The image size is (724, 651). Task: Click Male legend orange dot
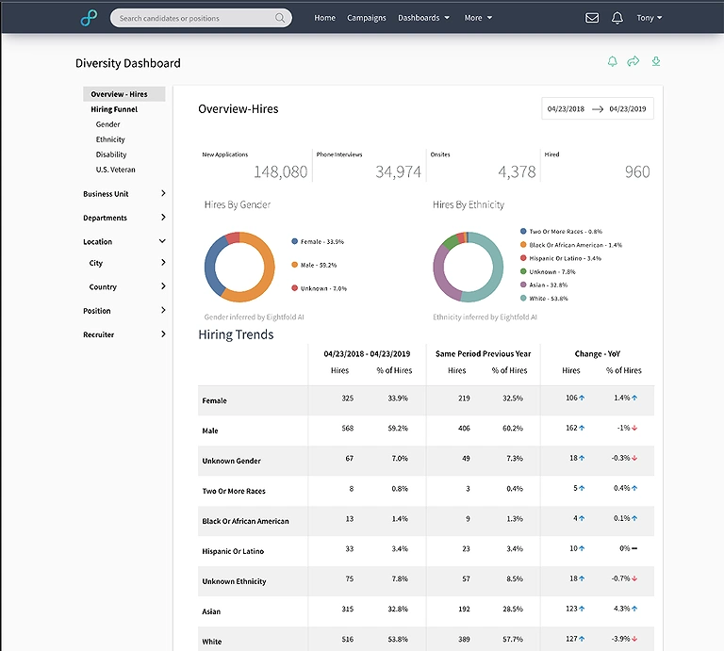pos(294,265)
